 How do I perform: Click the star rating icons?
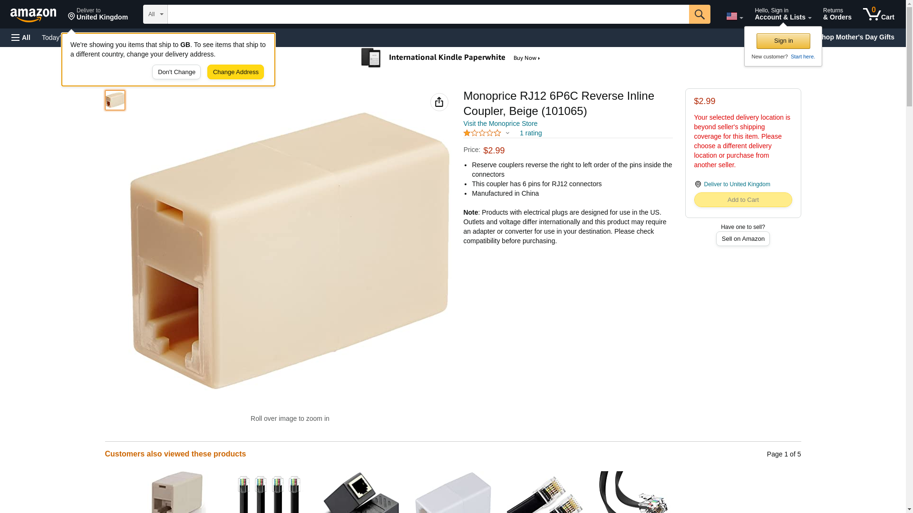click(482, 133)
